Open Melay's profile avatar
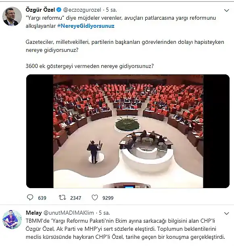 [12, 219]
